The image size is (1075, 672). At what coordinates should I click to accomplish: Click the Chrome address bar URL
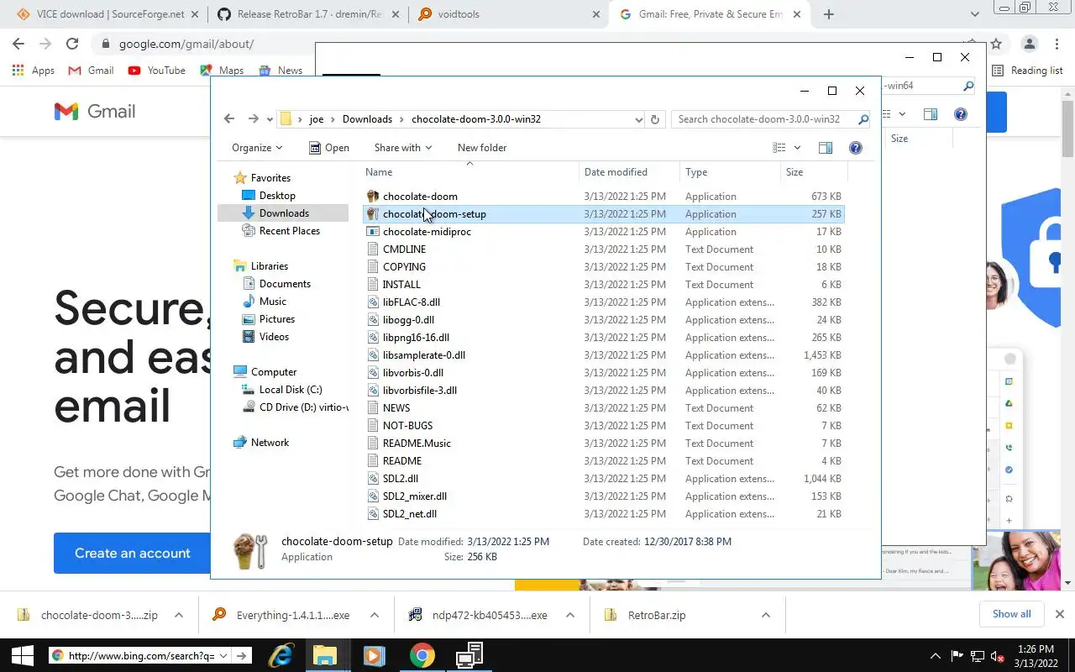pos(186,44)
